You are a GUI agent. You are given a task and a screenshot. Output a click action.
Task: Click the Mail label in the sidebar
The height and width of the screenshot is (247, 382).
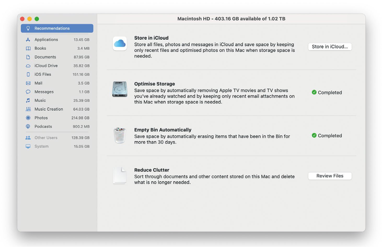[38, 83]
